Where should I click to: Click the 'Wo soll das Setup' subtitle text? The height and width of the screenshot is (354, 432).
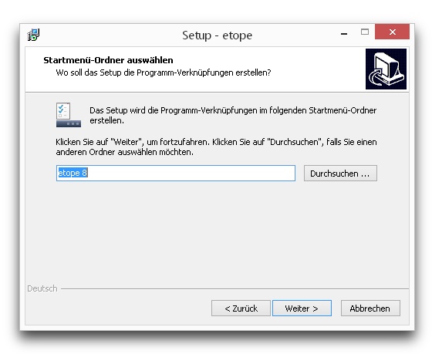tap(164, 72)
